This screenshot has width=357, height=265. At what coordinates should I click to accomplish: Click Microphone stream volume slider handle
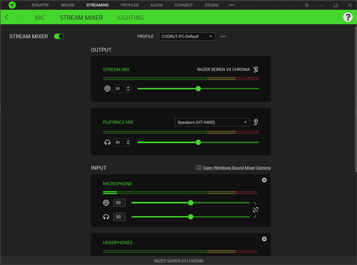pyautogui.click(x=191, y=203)
